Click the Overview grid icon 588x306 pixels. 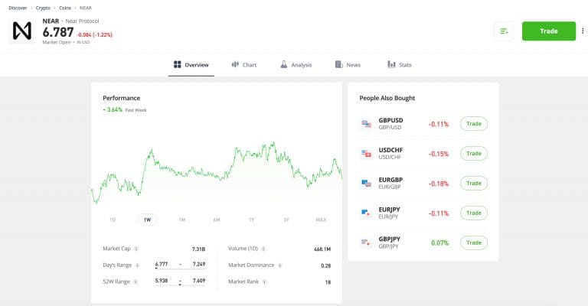[x=178, y=64]
